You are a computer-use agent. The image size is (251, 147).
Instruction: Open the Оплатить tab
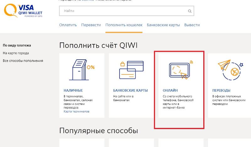[68, 25]
